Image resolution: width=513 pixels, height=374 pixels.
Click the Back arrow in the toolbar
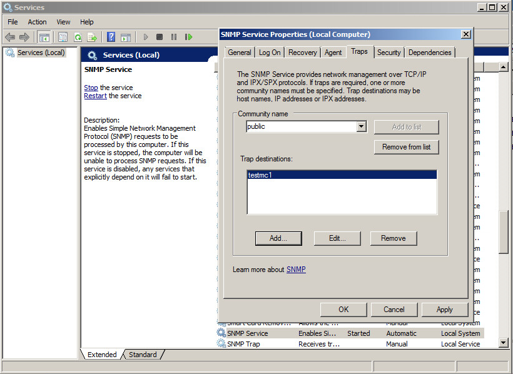click(x=10, y=38)
